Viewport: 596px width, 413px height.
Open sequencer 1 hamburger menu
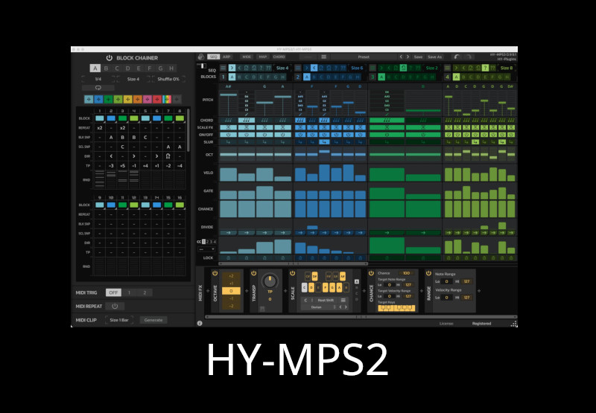(x=223, y=68)
